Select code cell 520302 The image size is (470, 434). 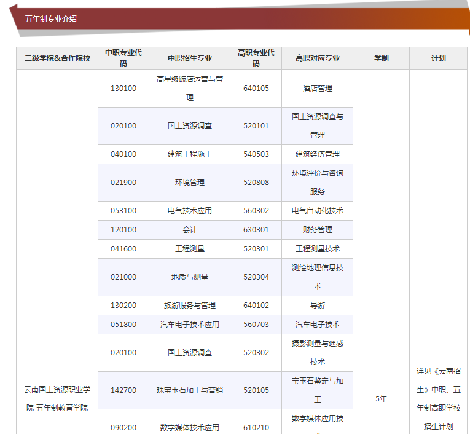tap(256, 353)
